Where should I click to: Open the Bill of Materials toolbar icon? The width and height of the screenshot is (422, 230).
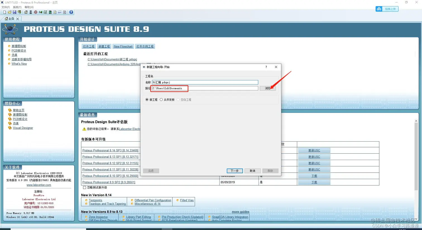(x=55, y=12)
